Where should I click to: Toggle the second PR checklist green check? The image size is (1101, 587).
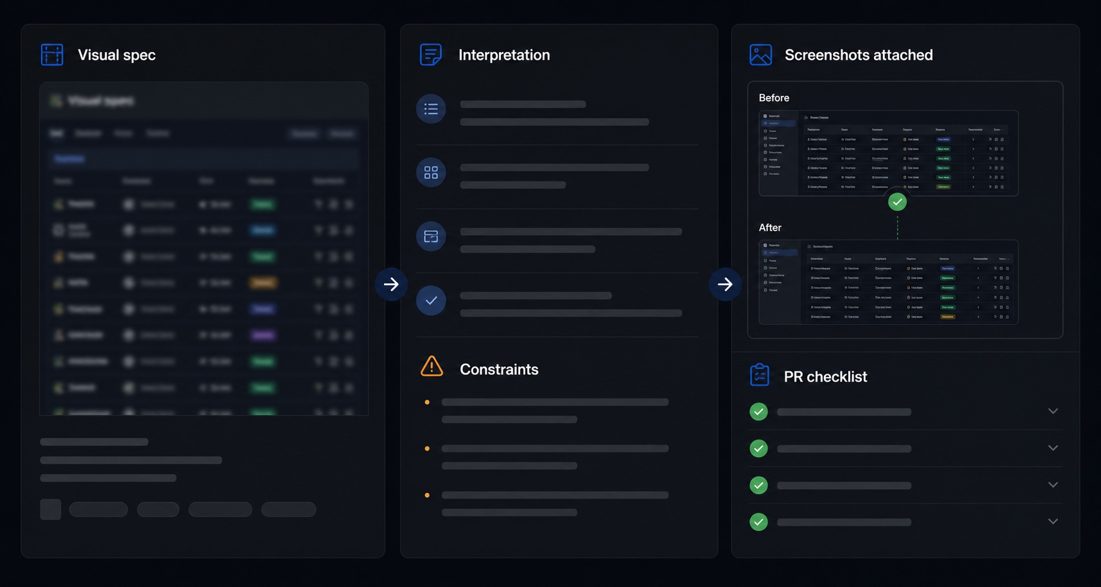pyautogui.click(x=759, y=448)
